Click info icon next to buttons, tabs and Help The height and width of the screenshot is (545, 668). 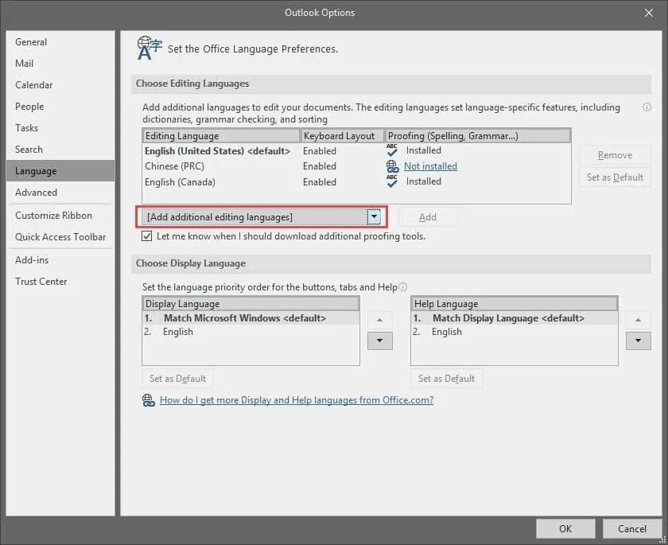[x=402, y=286]
